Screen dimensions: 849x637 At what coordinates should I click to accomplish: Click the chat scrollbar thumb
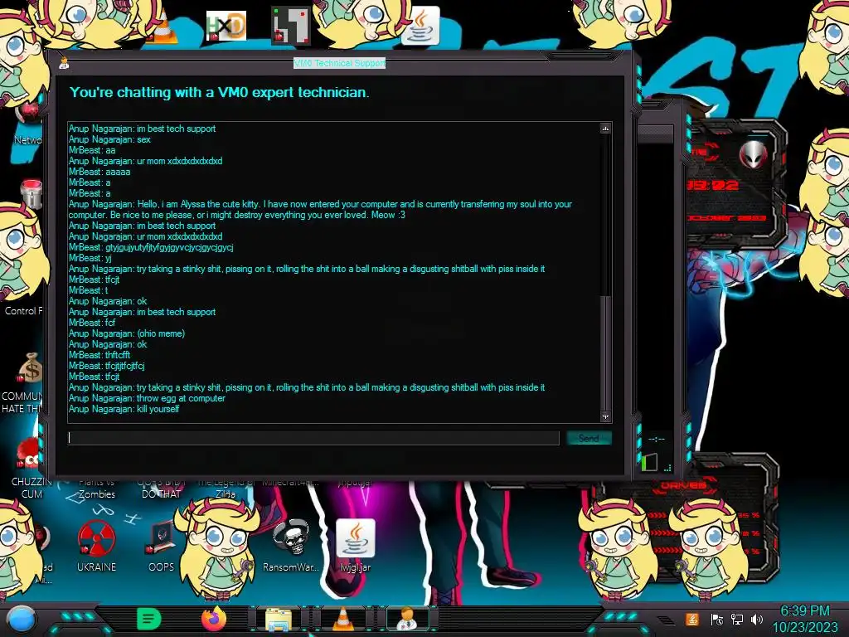605,352
